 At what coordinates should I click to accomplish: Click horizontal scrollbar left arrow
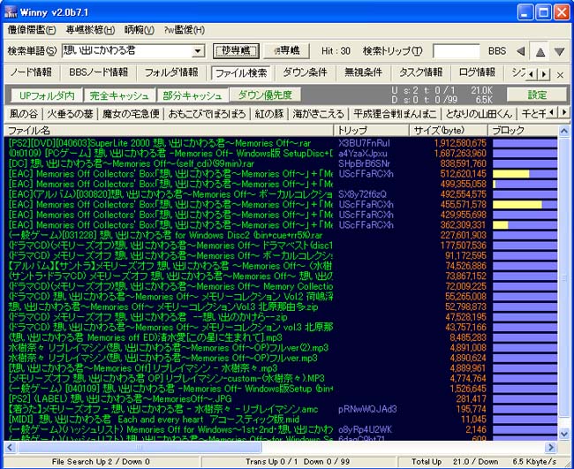click(x=10, y=447)
